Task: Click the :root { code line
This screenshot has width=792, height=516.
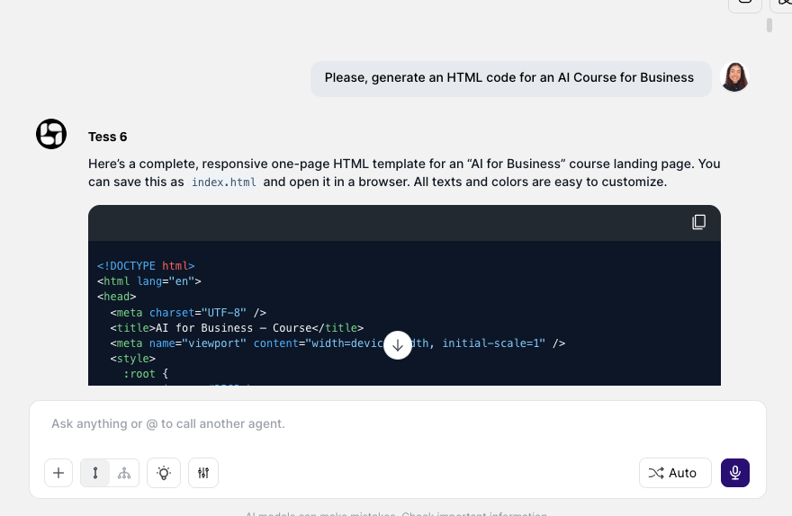Action: click(x=146, y=374)
